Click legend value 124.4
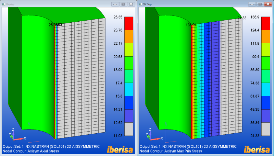The image size is (274, 156). point(255,30)
